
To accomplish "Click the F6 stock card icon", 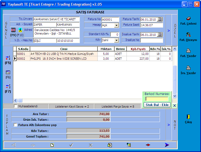I will [x=8, y=73].
